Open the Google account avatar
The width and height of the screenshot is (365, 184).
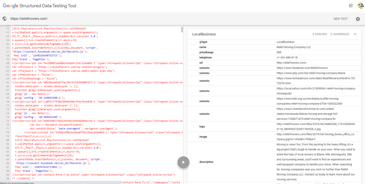[361, 6]
